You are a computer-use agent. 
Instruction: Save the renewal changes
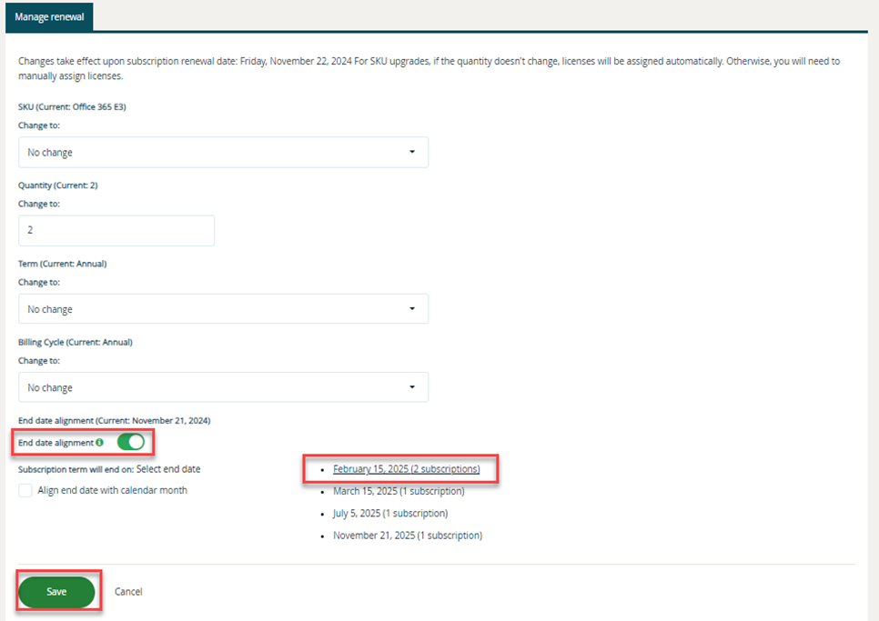(56, 592)
